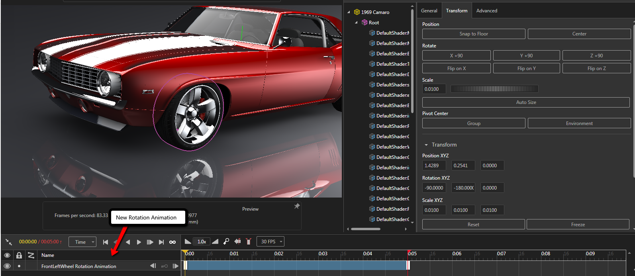Open the Time mode dropdown
635x276 pixels.
tap(82, 242)
